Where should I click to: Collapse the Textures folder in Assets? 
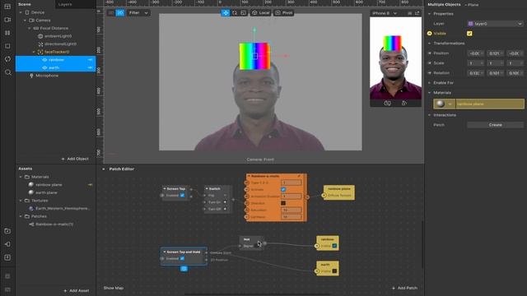click(21, 201)
